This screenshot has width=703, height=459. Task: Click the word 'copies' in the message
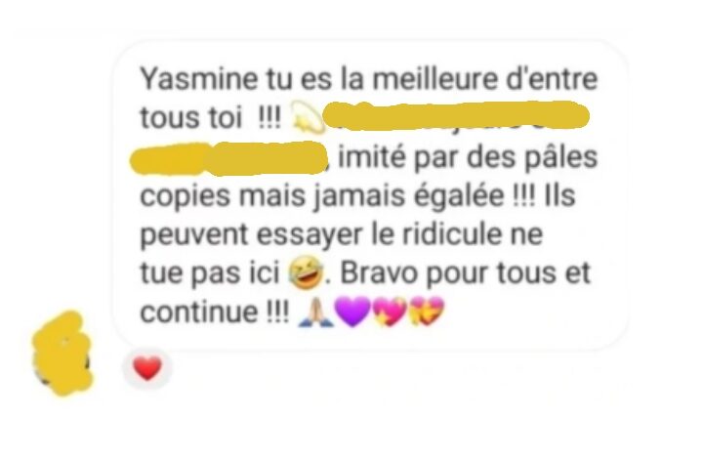(x=186, y=197)
